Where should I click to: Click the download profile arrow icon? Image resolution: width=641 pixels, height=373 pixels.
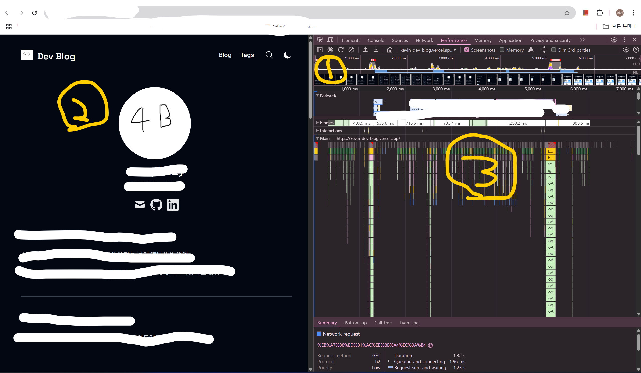376,50
